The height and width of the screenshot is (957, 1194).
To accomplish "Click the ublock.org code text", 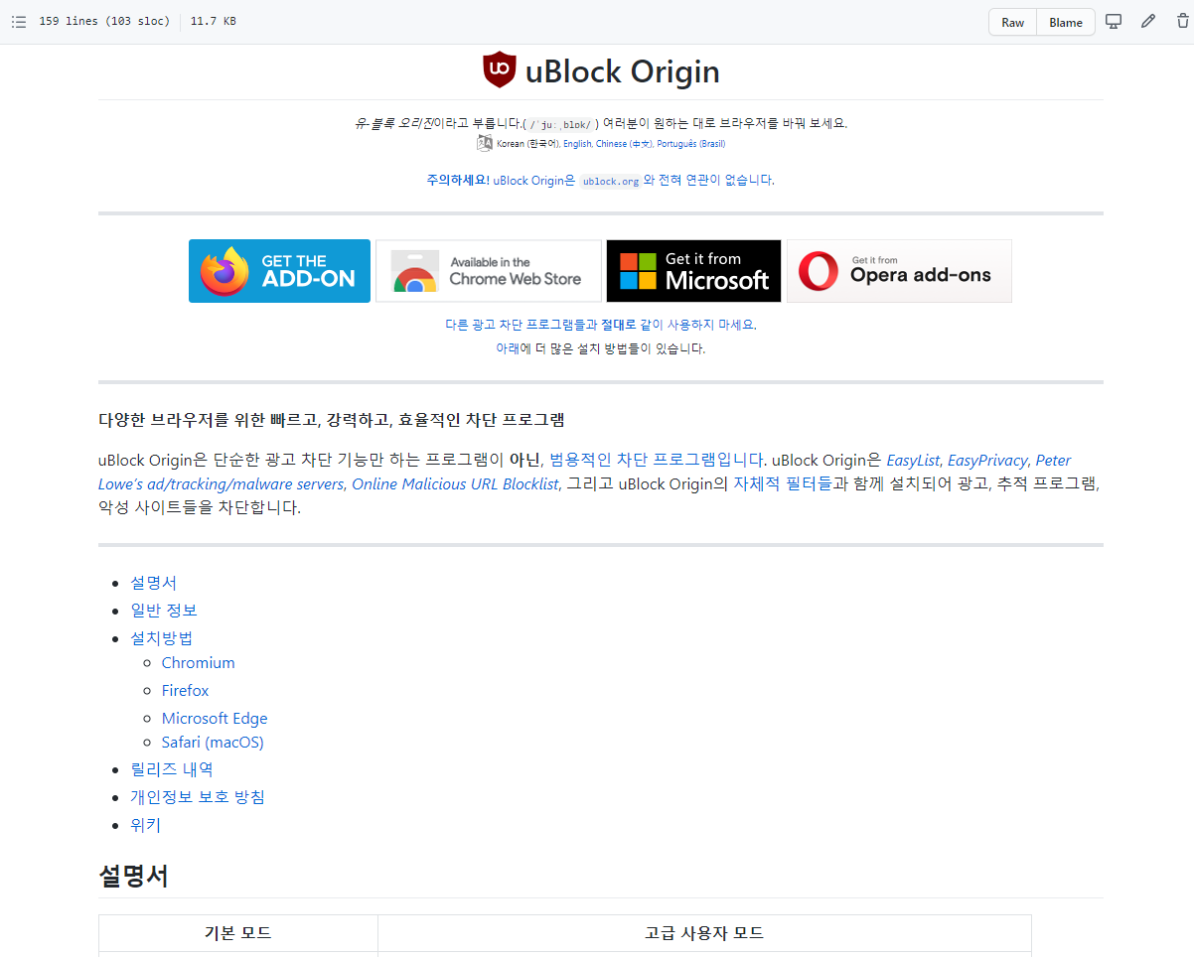I will (x=611, y=181).
